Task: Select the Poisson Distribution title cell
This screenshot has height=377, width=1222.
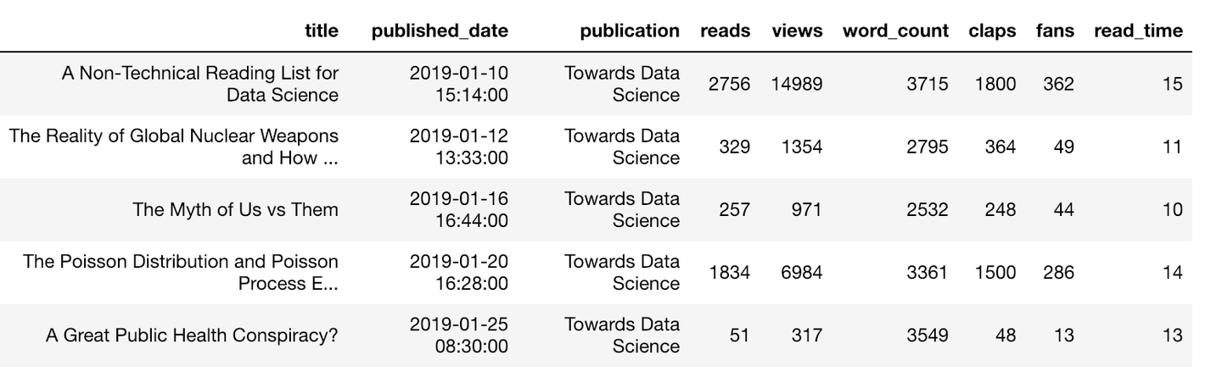Action: (181, 272)
